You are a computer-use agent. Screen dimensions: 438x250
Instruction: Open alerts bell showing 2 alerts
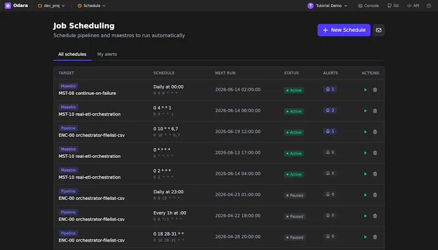pyautogui.click(x=330, y=110)
